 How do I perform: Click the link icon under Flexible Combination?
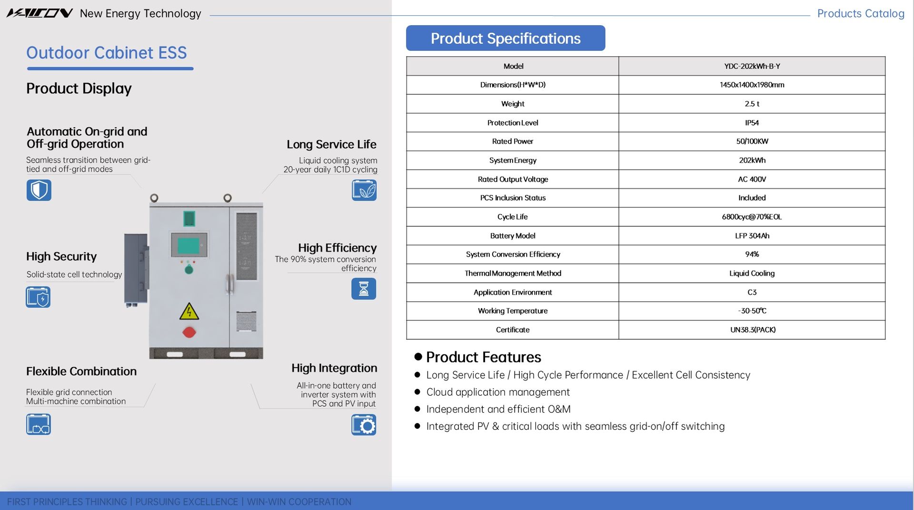tap(39, 424)
